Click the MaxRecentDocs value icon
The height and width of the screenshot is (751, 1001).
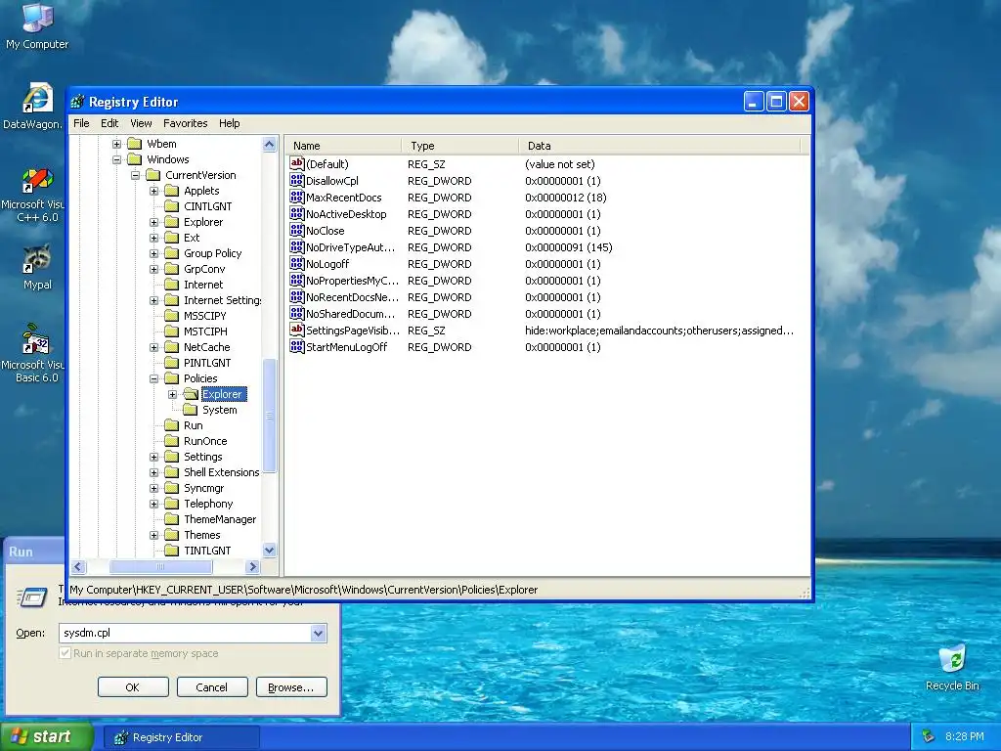(297, 198)
